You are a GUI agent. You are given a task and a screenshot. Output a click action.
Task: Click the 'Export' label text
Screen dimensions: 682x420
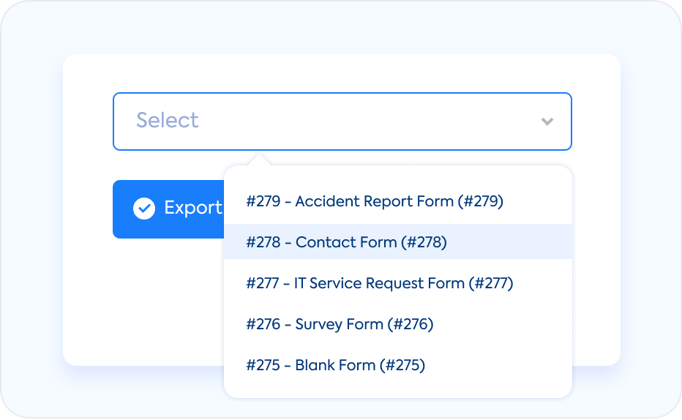click(x=193, y=208)
